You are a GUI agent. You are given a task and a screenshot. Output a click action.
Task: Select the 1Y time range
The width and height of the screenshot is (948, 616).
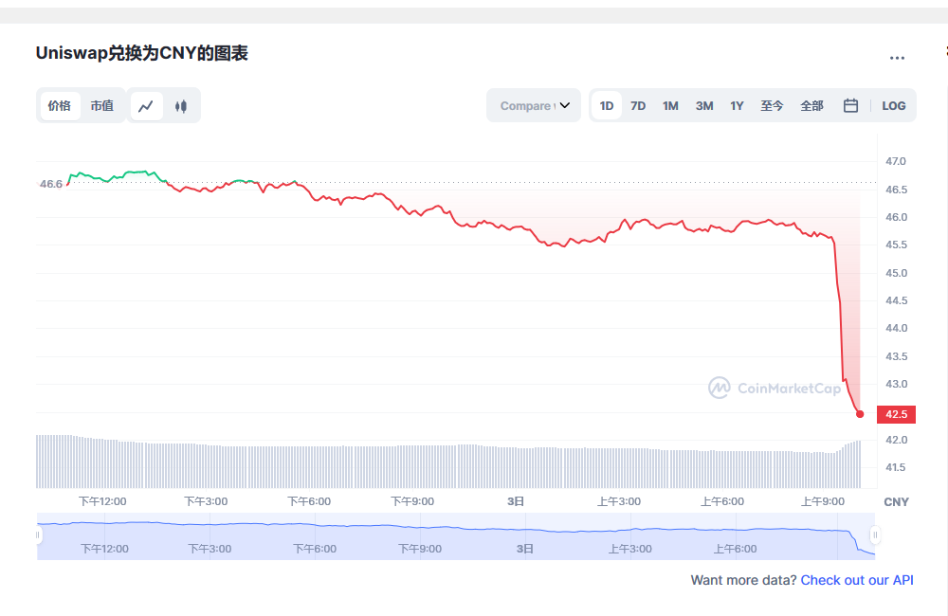pos(737,106)
